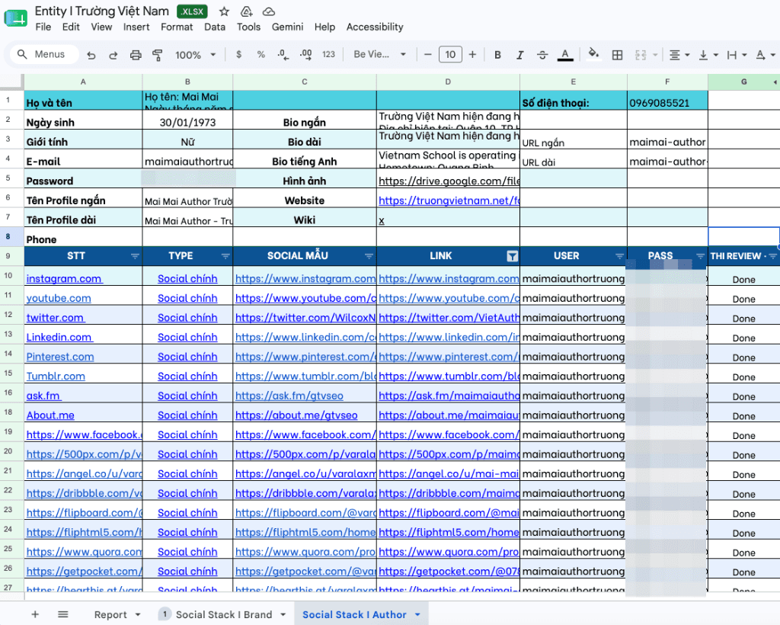780x625 pixels.
Task: Open the Be Vie... font dropdown
Action: [x=379, y=54]
